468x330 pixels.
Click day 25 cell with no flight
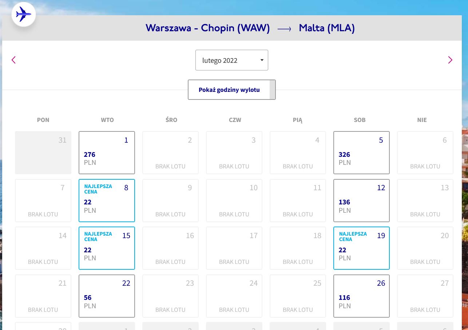298,296
